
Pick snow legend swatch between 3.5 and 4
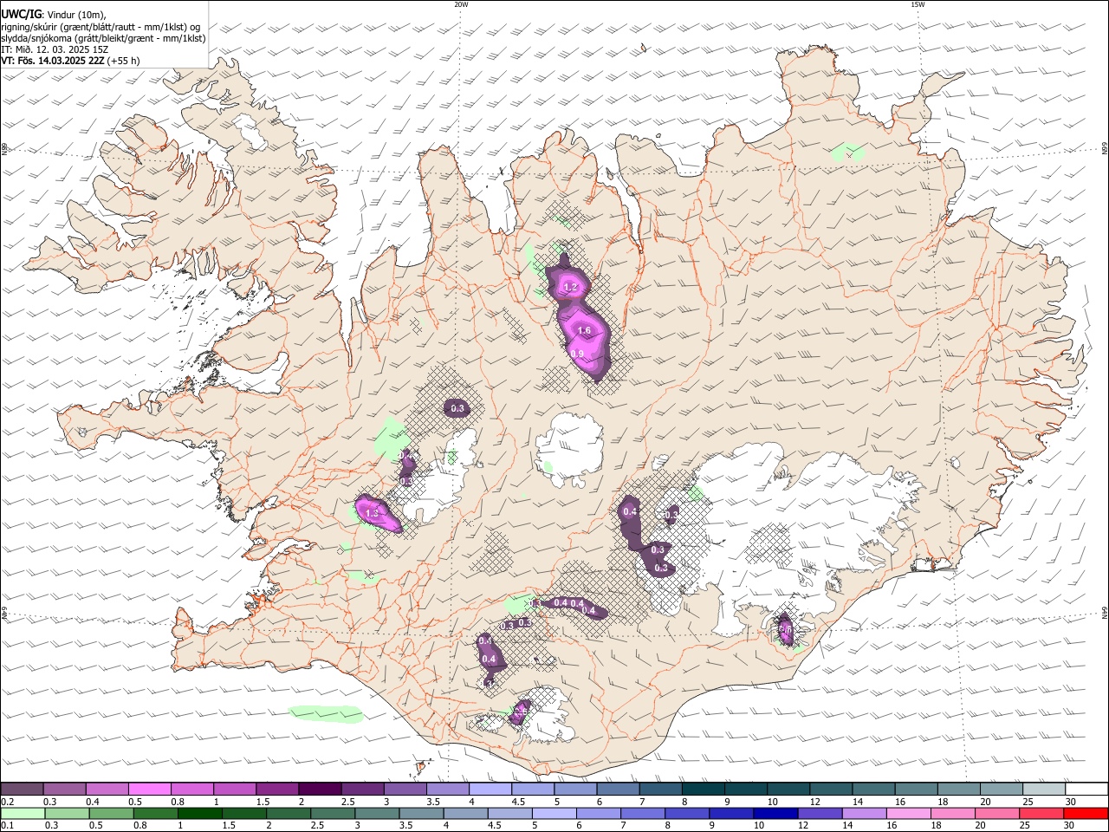(447, 789)
